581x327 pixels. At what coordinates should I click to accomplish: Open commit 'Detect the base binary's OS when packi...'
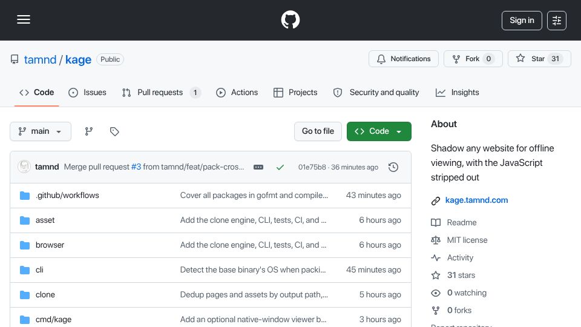(x=253, y=270)
